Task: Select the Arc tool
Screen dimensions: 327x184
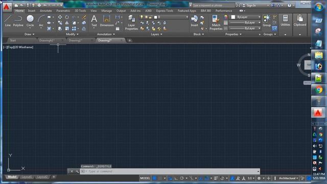Action: 41,21
